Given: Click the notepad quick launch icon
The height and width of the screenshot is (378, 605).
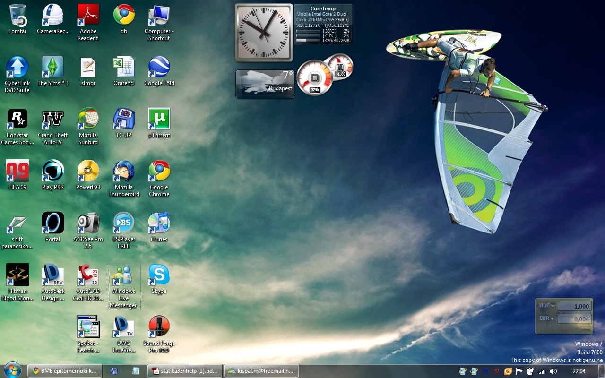Looking at the screenshot, I should (136, 371).
